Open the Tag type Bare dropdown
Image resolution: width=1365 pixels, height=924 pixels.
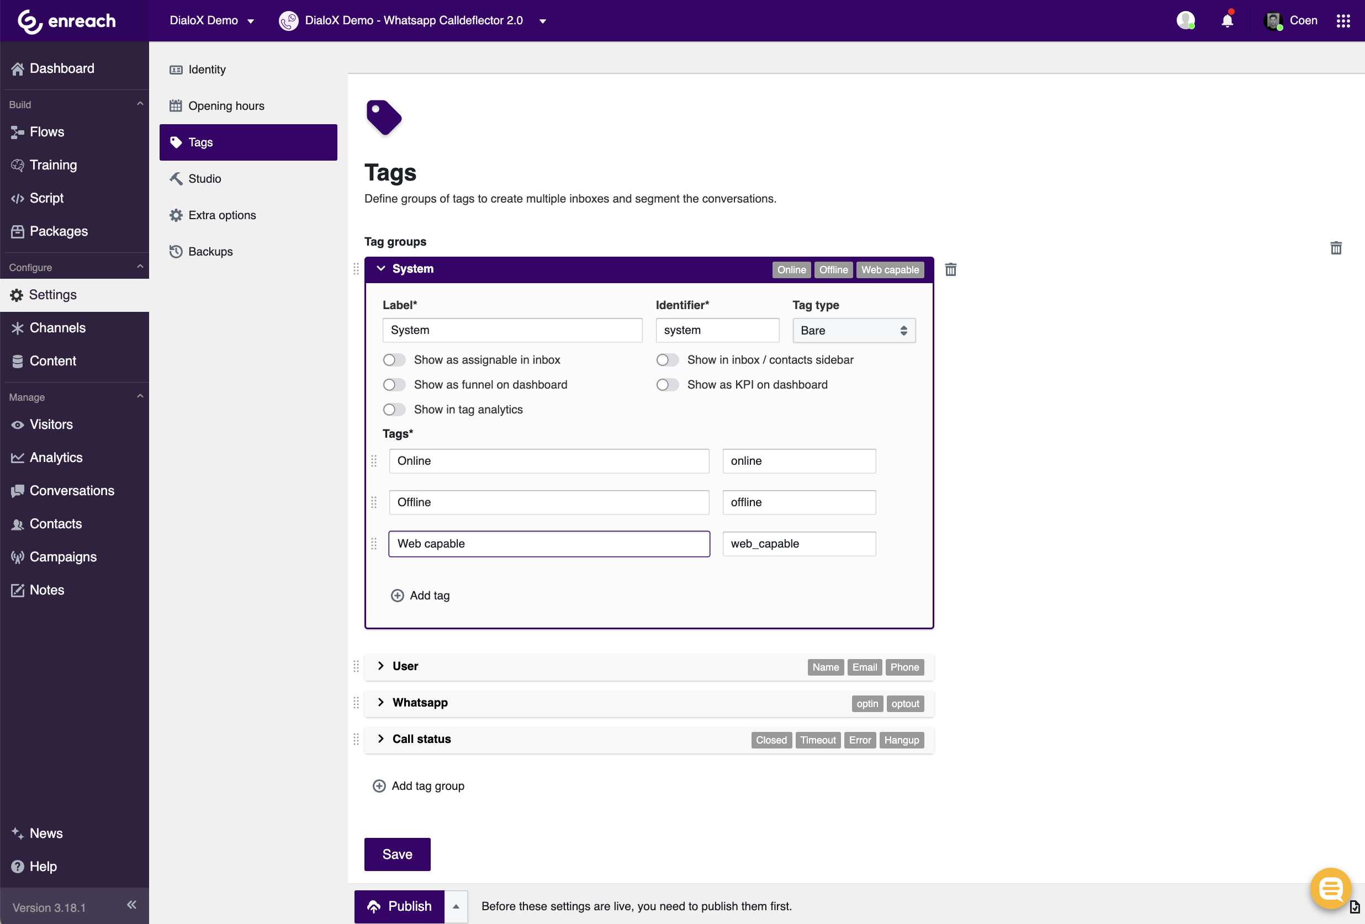[854, 331]
